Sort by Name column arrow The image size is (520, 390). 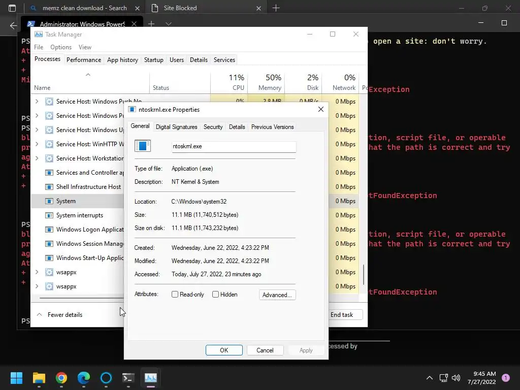(x=88, y=75)
